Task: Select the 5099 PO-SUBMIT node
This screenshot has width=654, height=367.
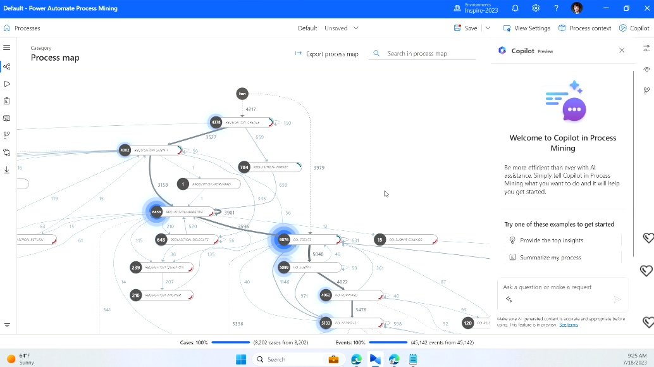Action: [309, 267]
